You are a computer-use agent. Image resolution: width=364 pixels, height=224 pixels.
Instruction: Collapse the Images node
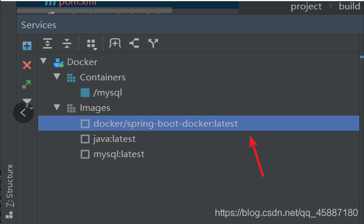57,107
